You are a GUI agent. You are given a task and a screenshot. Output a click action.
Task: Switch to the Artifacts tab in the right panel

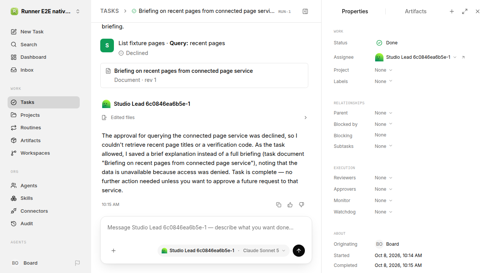pyautogui.click(x=416, y=11)
